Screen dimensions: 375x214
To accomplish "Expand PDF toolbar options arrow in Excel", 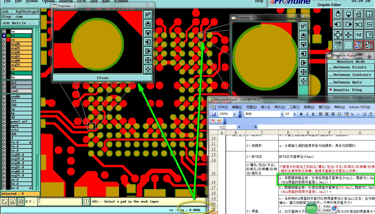I will click(225, 121).
